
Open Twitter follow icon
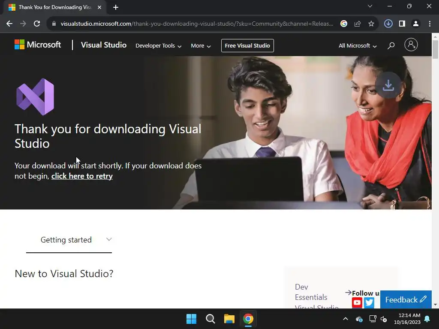(369, 302)
